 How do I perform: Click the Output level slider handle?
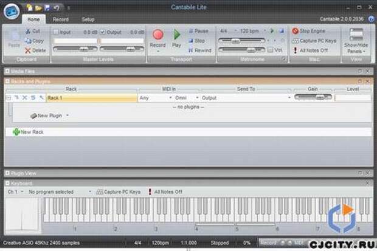(131, 49)
